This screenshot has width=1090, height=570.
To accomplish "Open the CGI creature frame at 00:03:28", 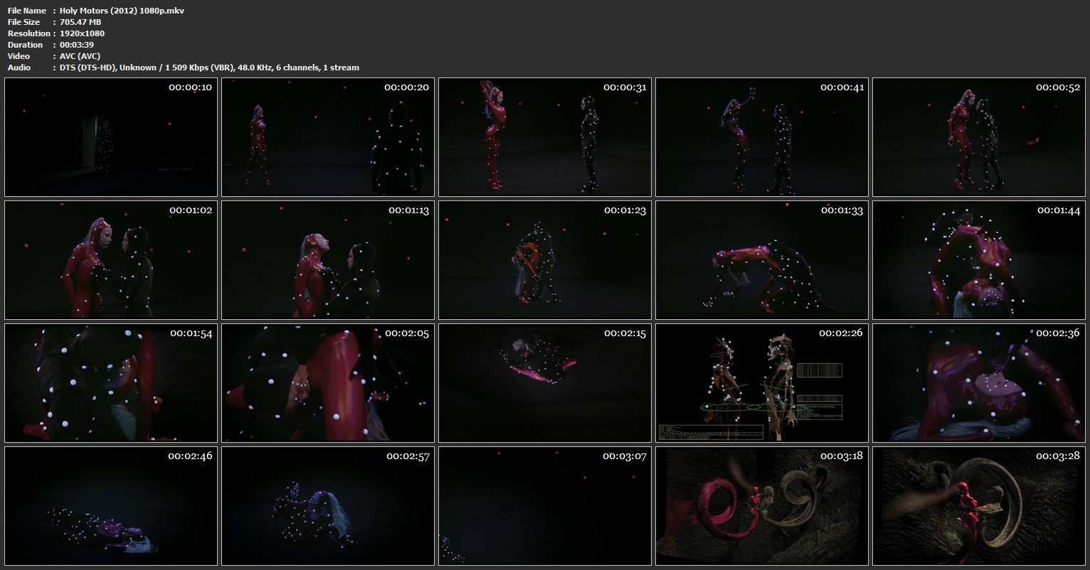I will pyautogui.click(x=979, y=506).
